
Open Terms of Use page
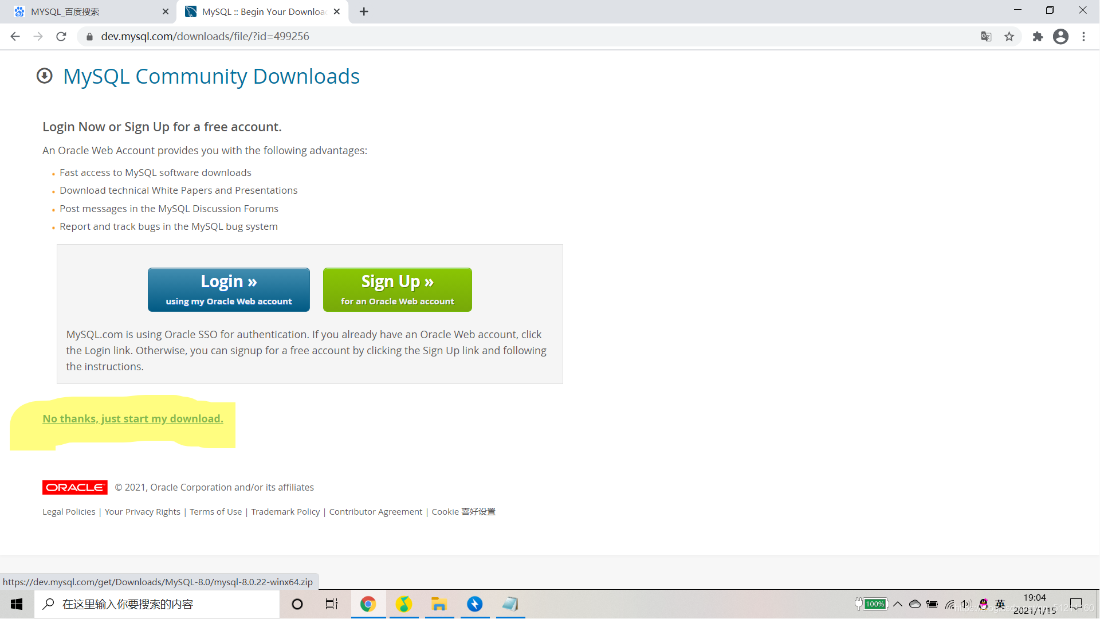coord(215,512)
